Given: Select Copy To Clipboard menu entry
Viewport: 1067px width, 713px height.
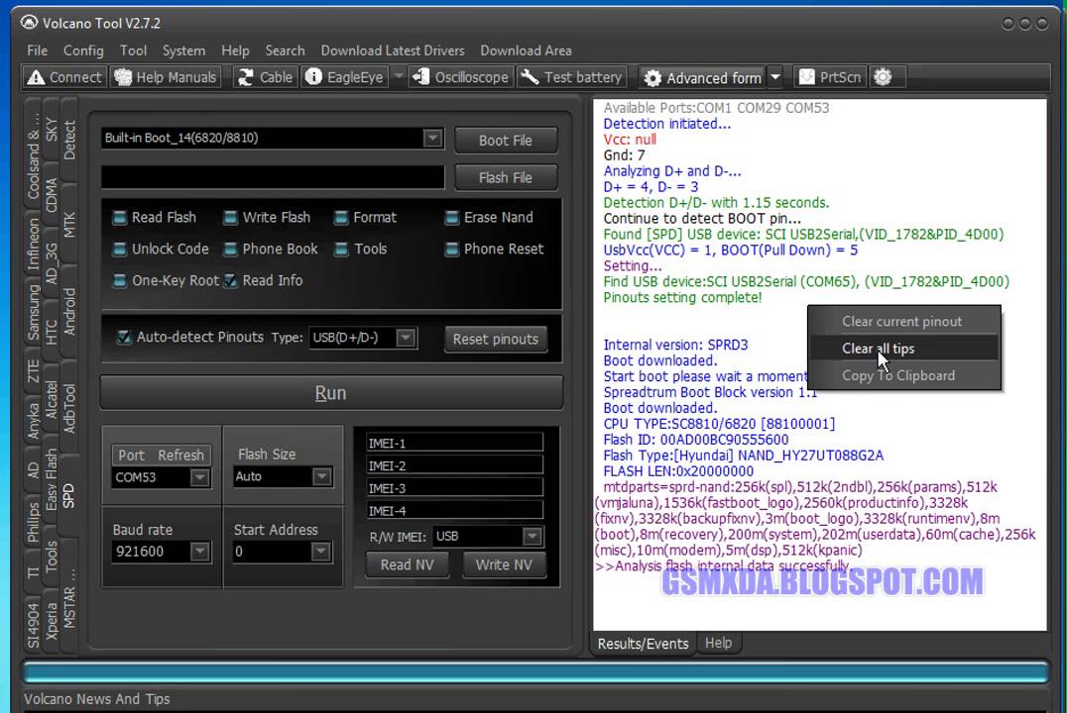Looking at the screenshot, I should pyautogui.click(x=903, y=375).
